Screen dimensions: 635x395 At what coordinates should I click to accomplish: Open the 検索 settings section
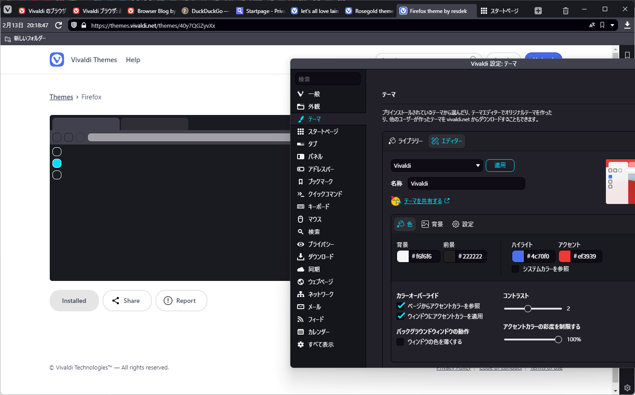[x=328, y=232]
